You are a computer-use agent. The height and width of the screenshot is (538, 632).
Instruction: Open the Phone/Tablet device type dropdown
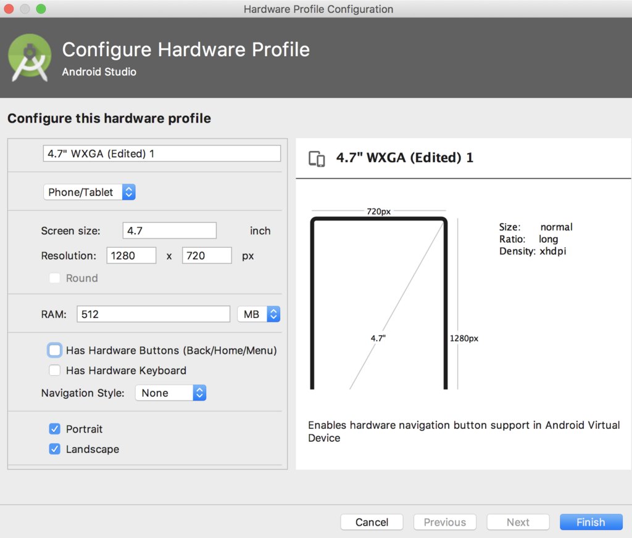[x=89, y=192]
